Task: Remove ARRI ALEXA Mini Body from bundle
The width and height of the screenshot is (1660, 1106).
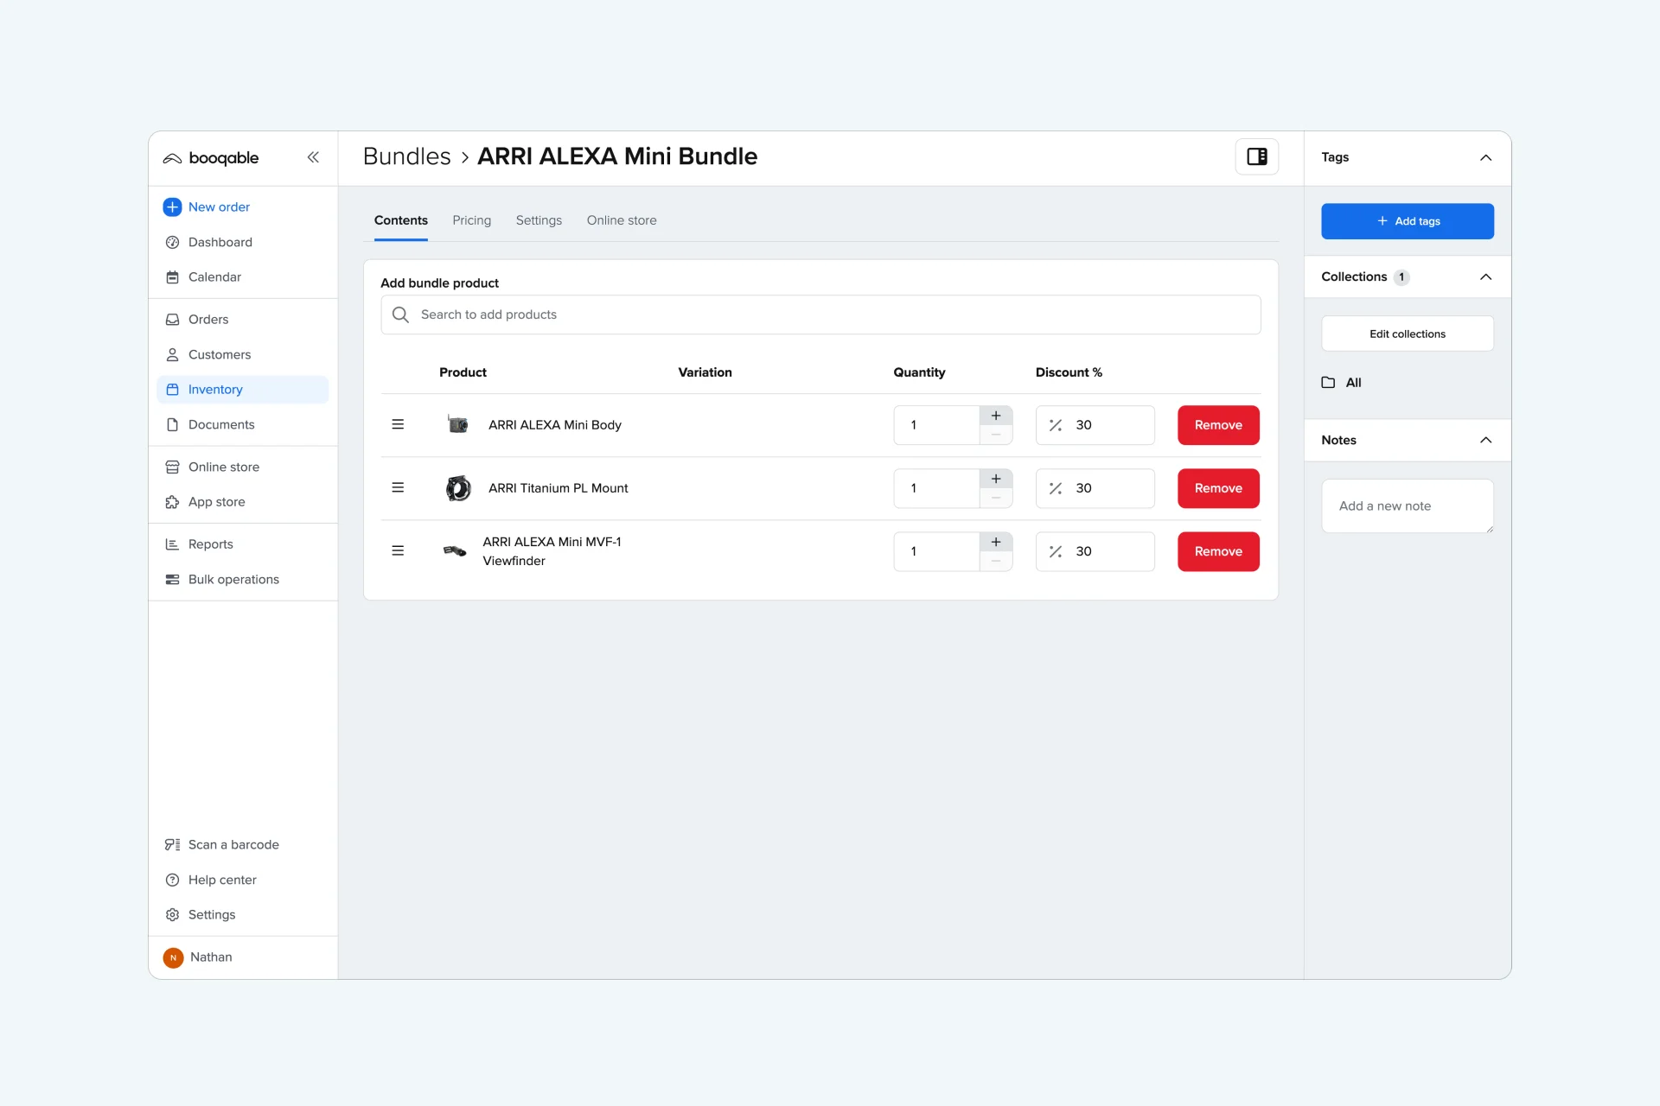Action: pos(1218,425)
